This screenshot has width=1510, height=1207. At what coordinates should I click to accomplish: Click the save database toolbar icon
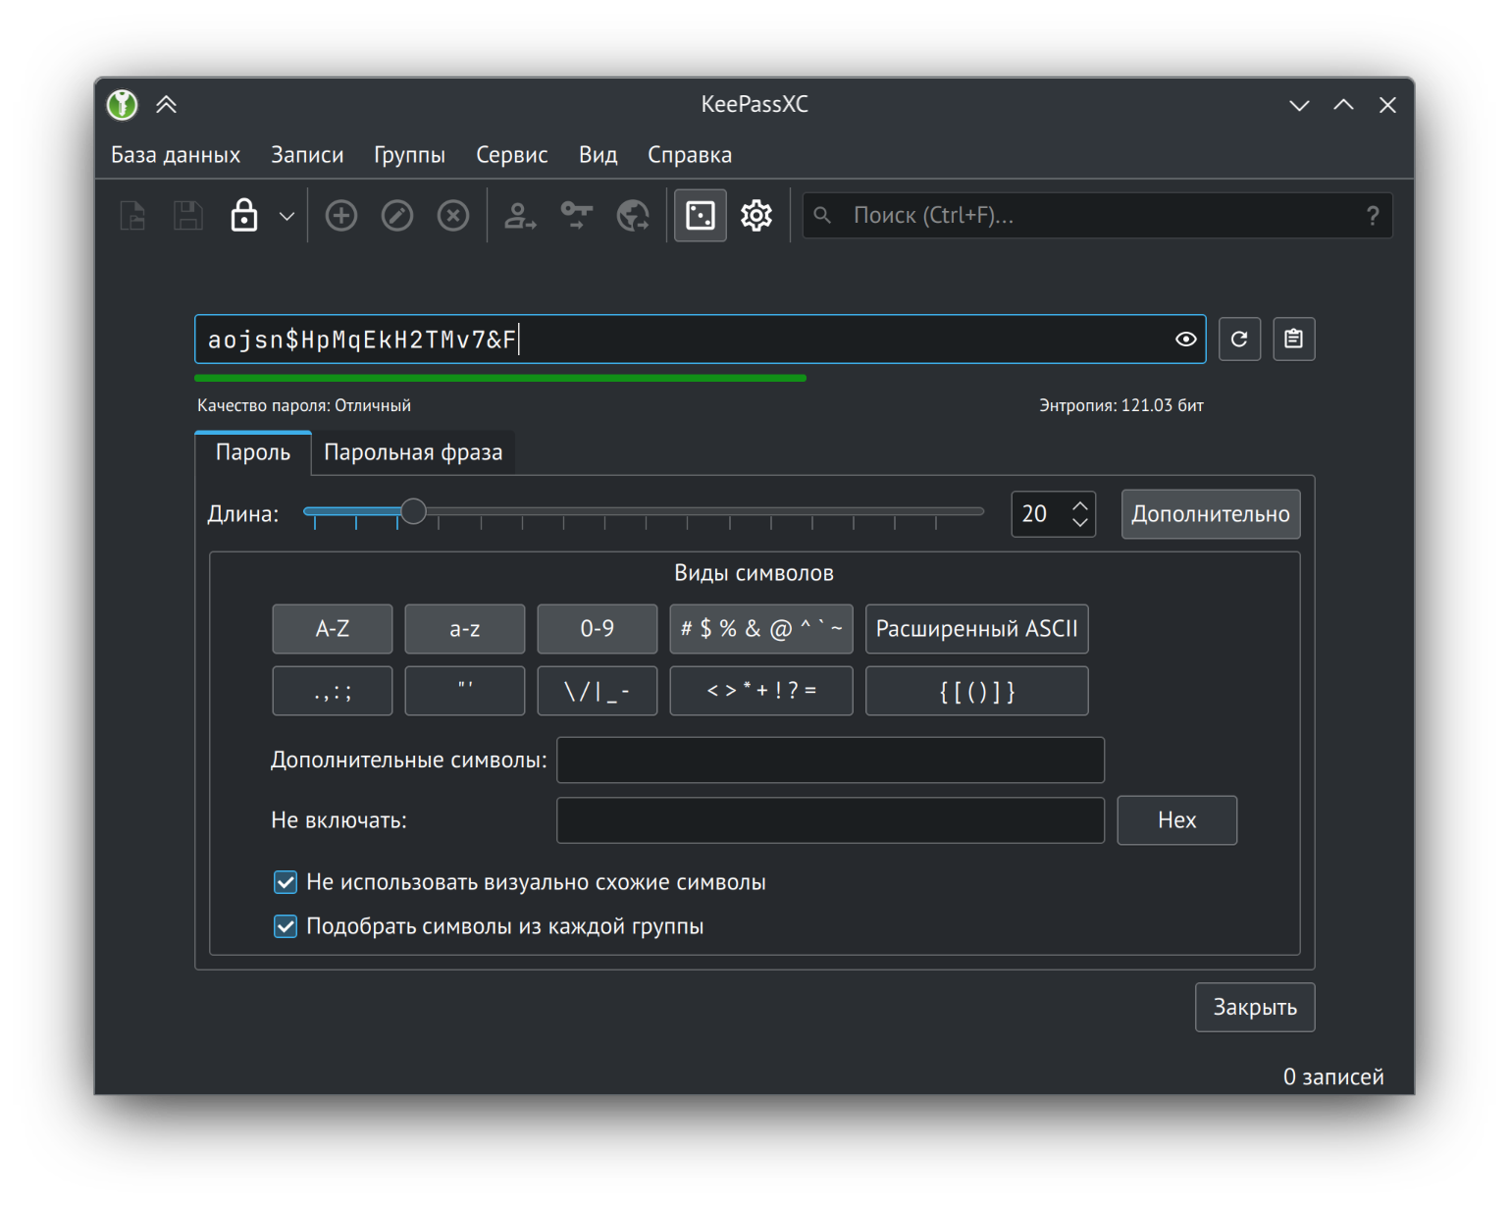coord(188,215)
